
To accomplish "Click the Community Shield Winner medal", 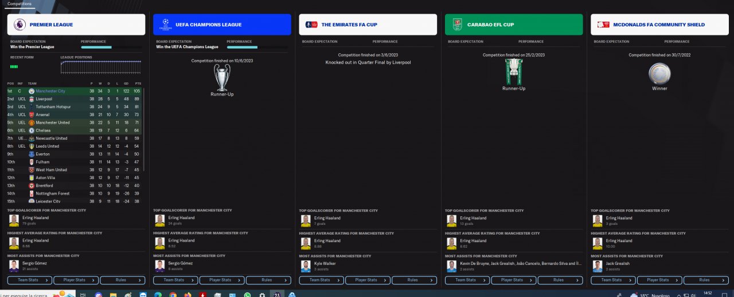I will pyautogui.click(x=659, y=74).
